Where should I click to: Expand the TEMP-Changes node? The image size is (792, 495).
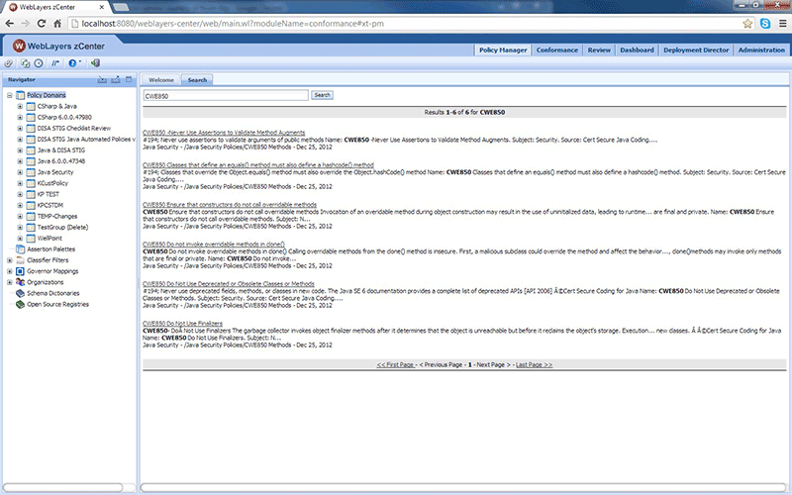click(20, 216)
